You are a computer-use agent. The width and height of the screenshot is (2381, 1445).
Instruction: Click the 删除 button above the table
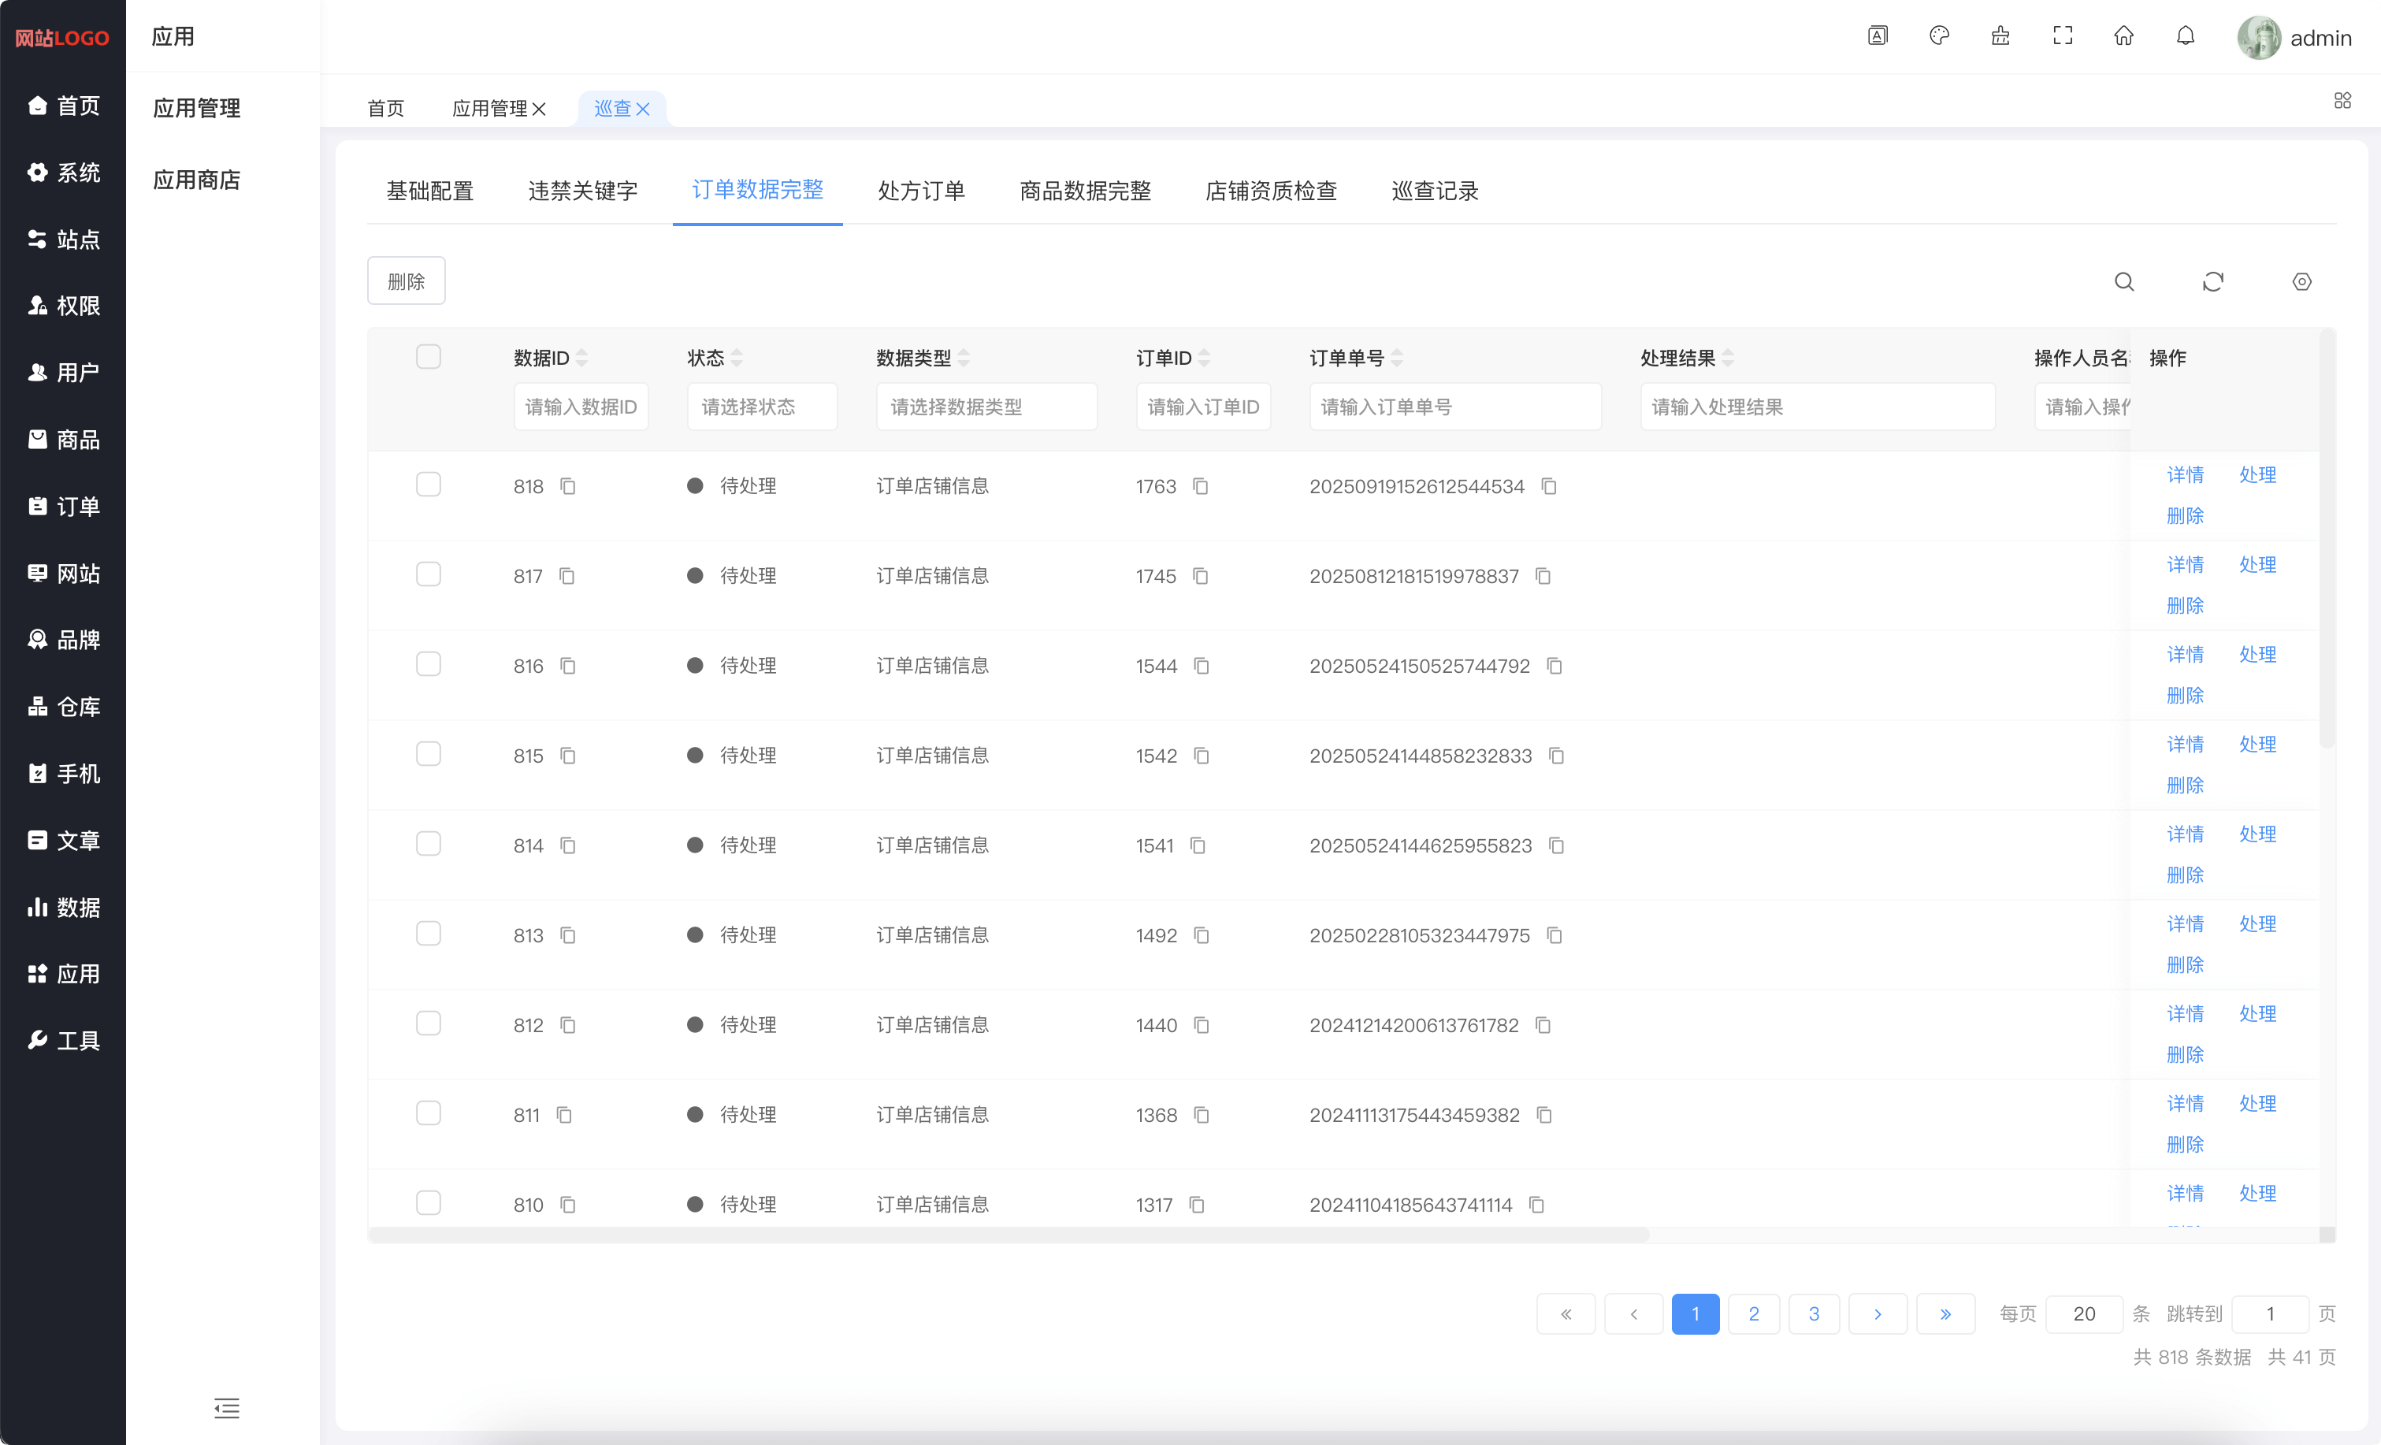tap(406, 281)
